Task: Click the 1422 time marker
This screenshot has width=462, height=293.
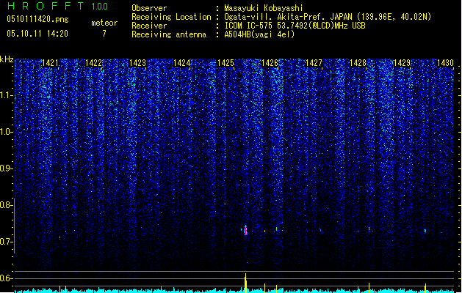Action: [x=94, y=63]
